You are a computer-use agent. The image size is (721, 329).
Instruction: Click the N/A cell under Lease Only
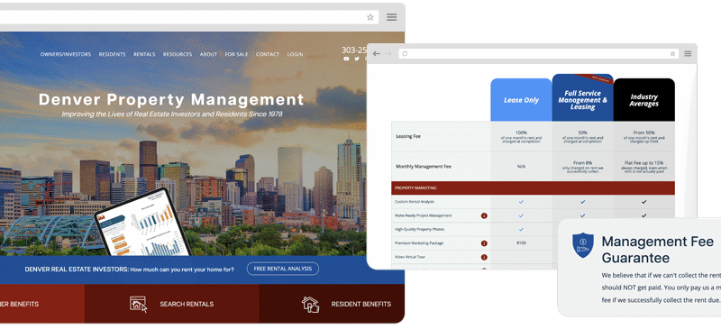pos(521,166)
